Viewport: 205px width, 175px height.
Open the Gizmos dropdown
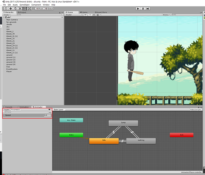click(166, 15)
